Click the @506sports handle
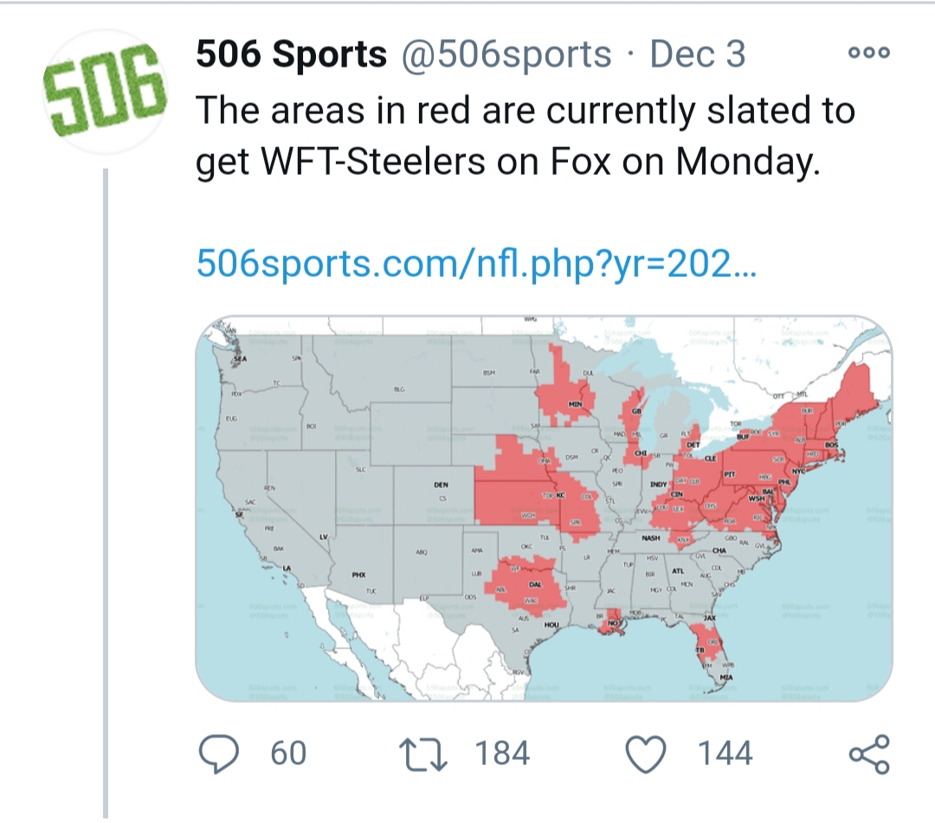The width and height of the screenshot is (935, 823). click(506, 55)
